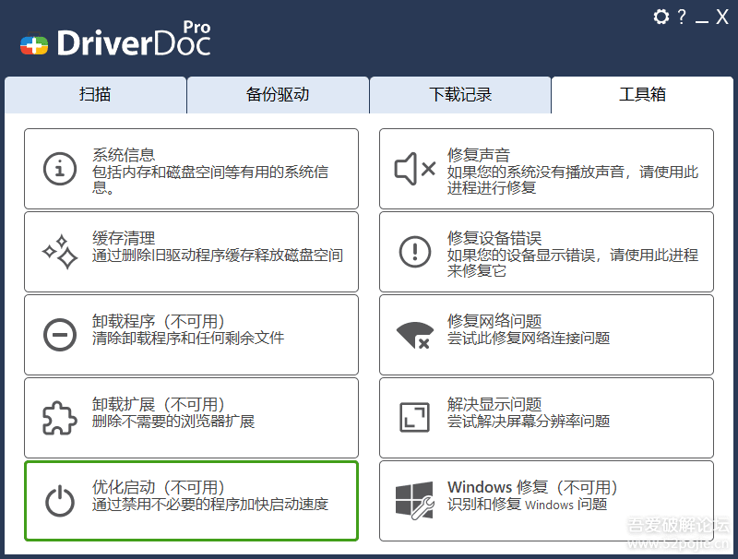Open 修复网络问题 tool title

(494, 321)
